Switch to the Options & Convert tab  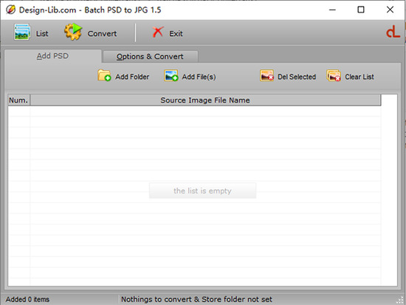[x=150, y=56]
